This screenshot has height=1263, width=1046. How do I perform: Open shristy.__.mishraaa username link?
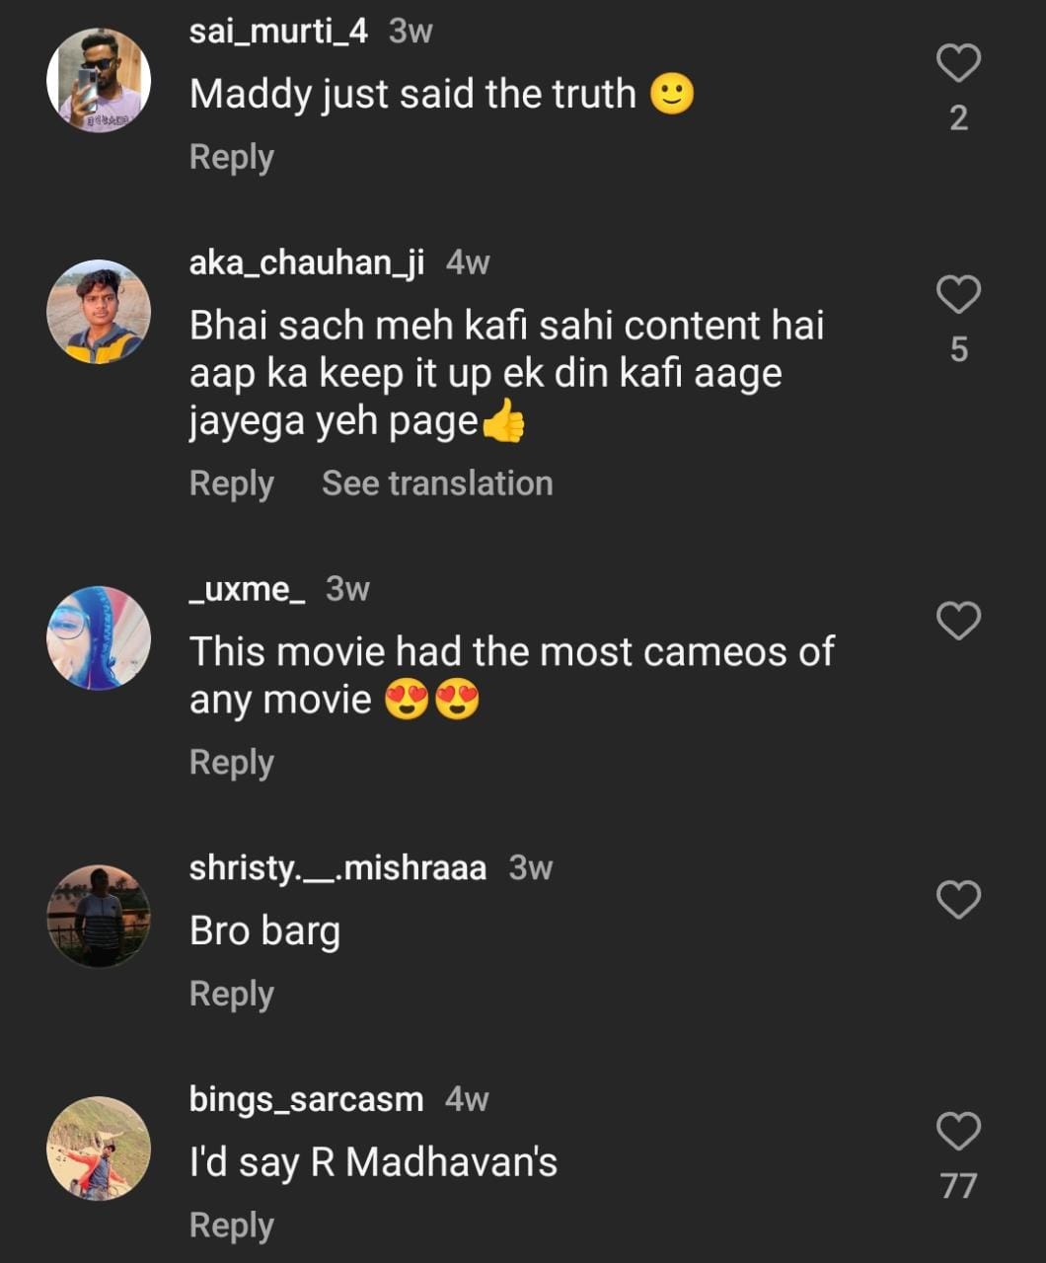click(x=337, y=868)
